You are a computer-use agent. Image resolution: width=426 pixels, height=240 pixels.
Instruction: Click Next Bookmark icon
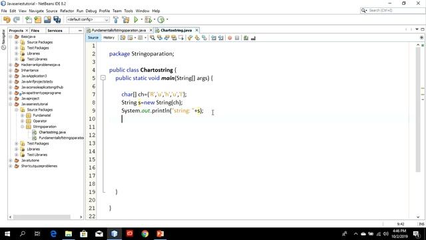(x=197, y=38)
